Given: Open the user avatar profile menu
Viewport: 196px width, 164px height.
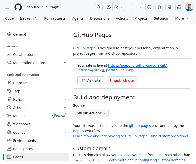Looking at the screenshot, I should [189, 7].
